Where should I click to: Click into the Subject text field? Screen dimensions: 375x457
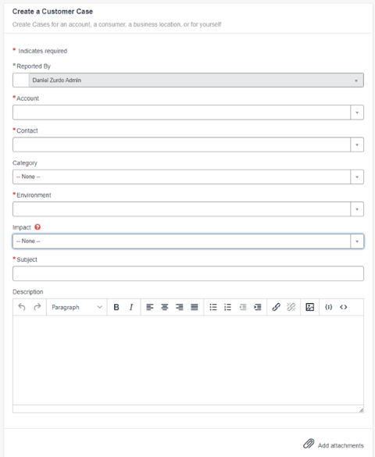pos(188,273)
